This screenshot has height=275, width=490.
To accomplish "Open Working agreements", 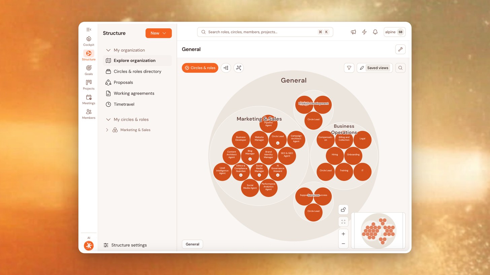I will click(x=137, y=93).
